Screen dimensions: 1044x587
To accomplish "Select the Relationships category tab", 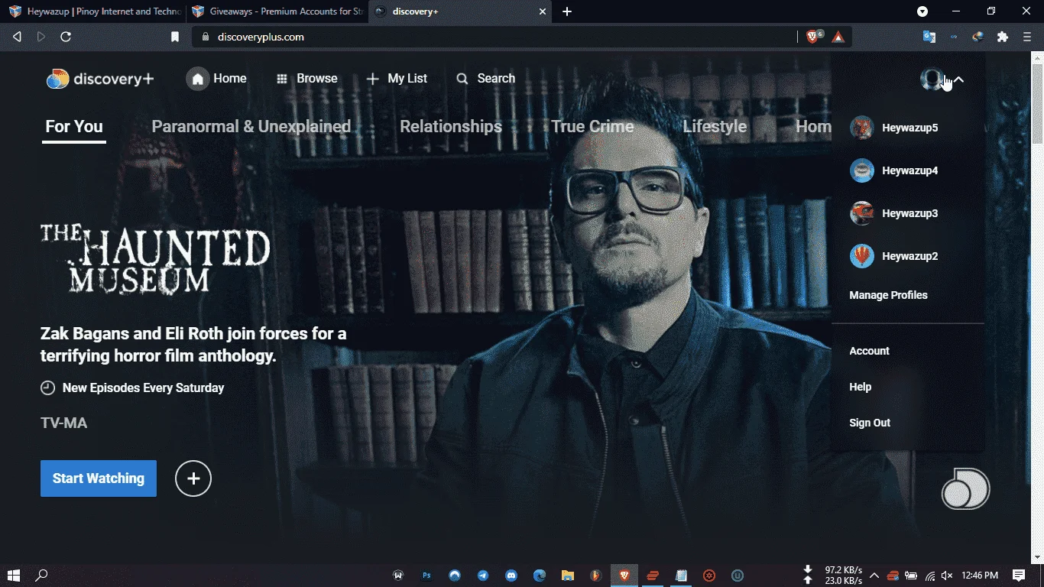I will coord(451,127).
